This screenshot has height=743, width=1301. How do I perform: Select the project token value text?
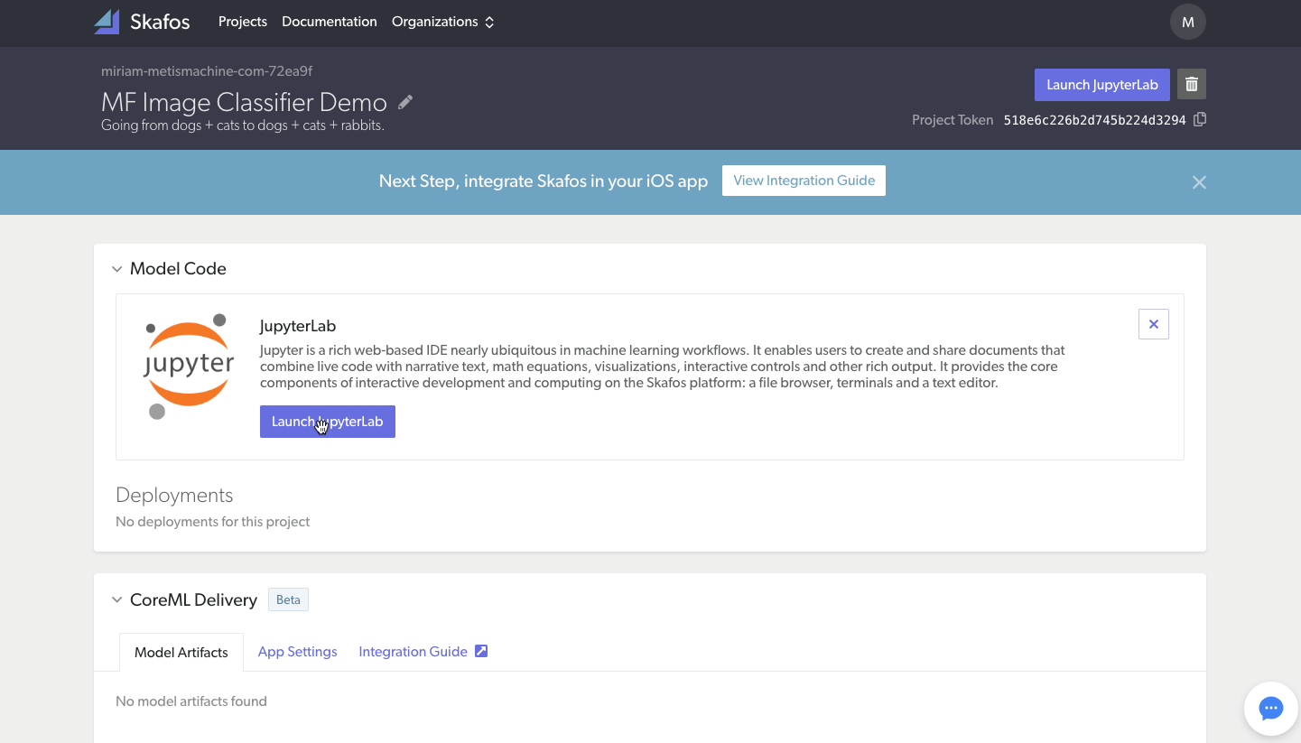(1095, 120)
